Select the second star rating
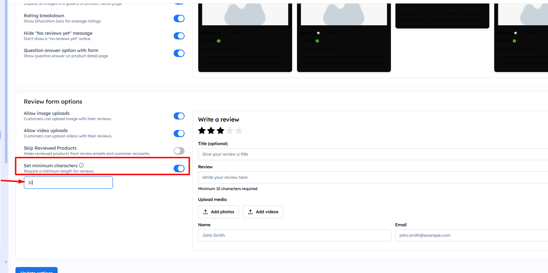The image size is (548, 273). (x=211, y=131)
